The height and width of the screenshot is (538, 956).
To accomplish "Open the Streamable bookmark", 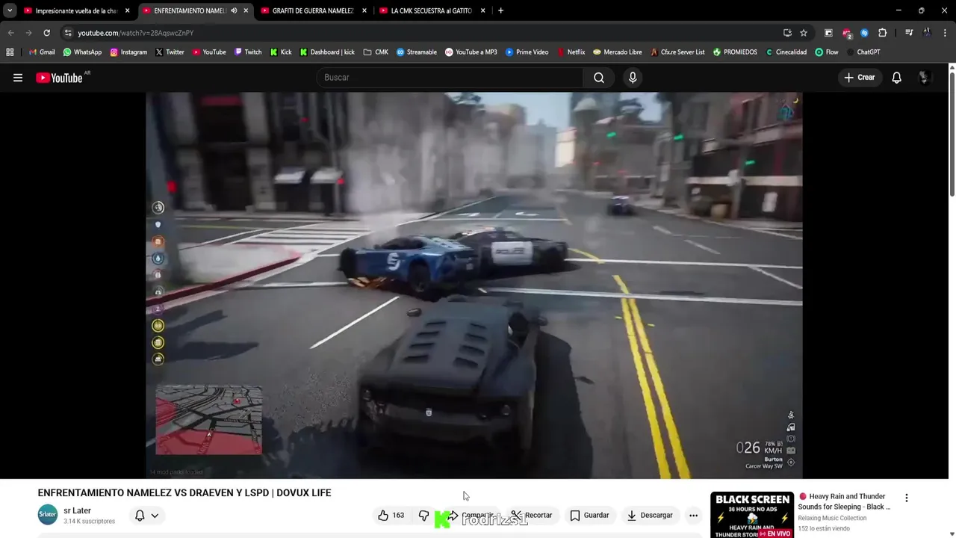I will (x=417, y=52).
